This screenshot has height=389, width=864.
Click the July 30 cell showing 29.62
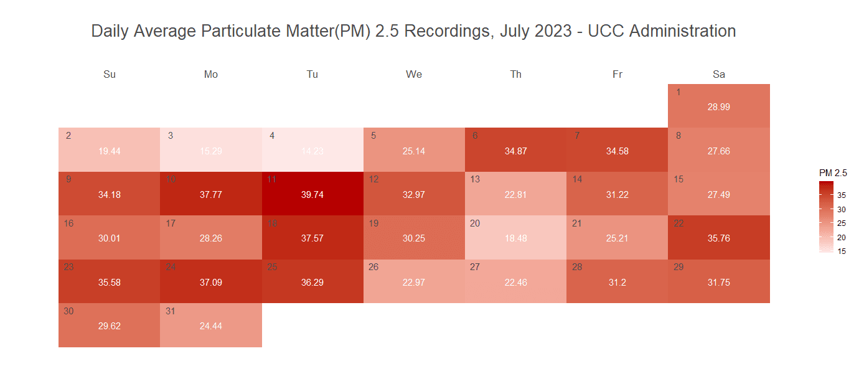point(110,325)
